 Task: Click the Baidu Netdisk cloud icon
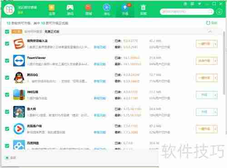pos(19,145)
